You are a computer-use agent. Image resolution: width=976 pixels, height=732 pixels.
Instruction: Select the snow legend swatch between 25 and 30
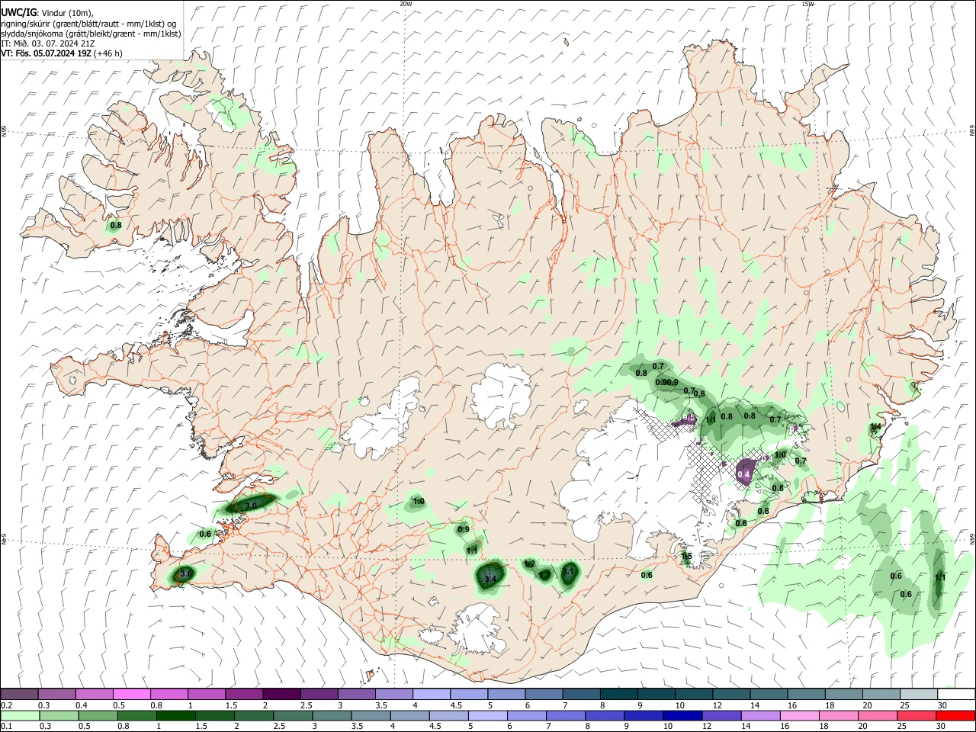[x=918, y=694]
